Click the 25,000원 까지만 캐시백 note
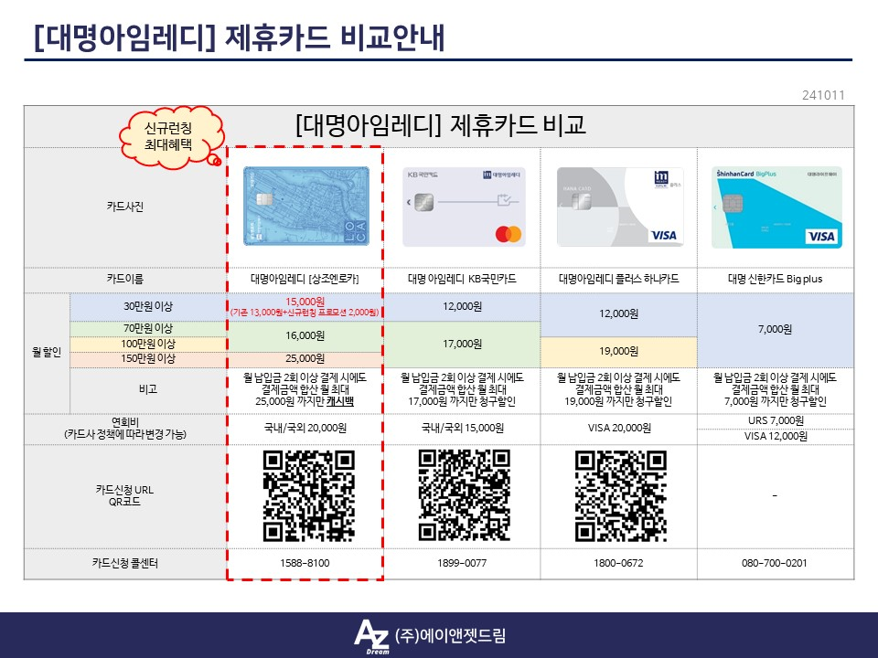The image size is (878, 658). [x=305, y=401]
